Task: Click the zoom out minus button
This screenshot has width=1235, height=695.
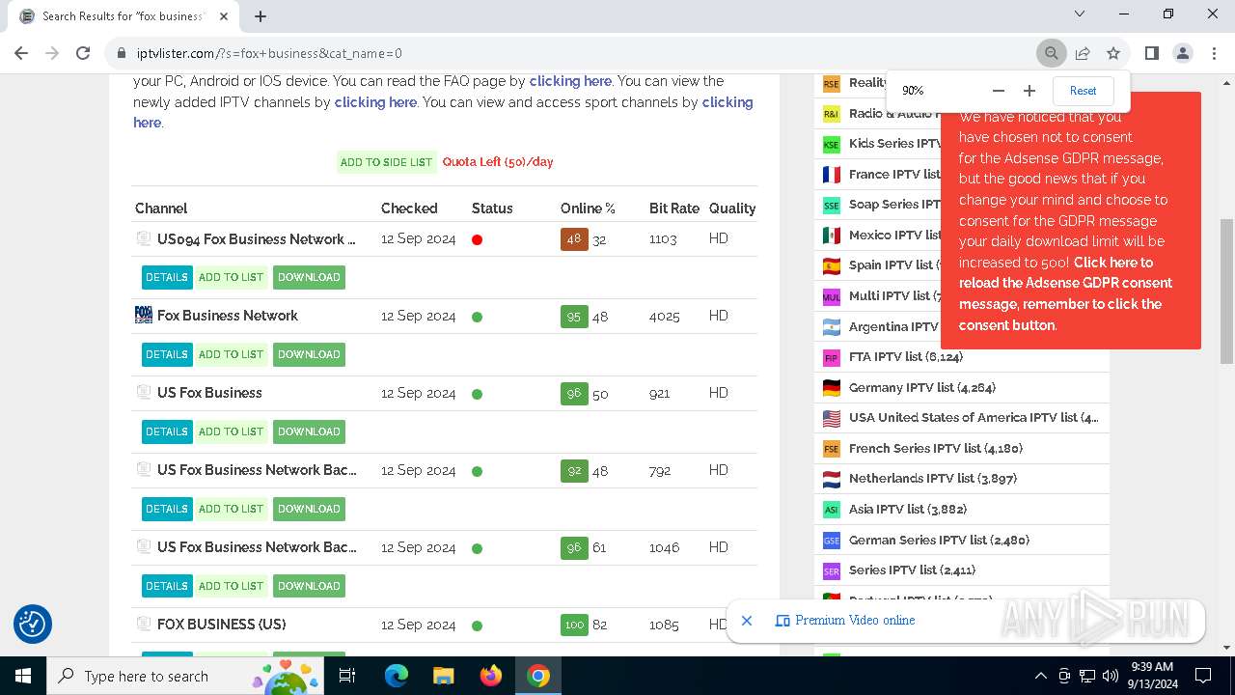Action: 999,91
